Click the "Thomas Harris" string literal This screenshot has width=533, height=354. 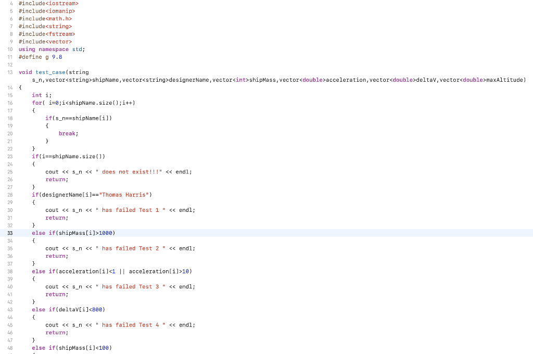[124, 195]
